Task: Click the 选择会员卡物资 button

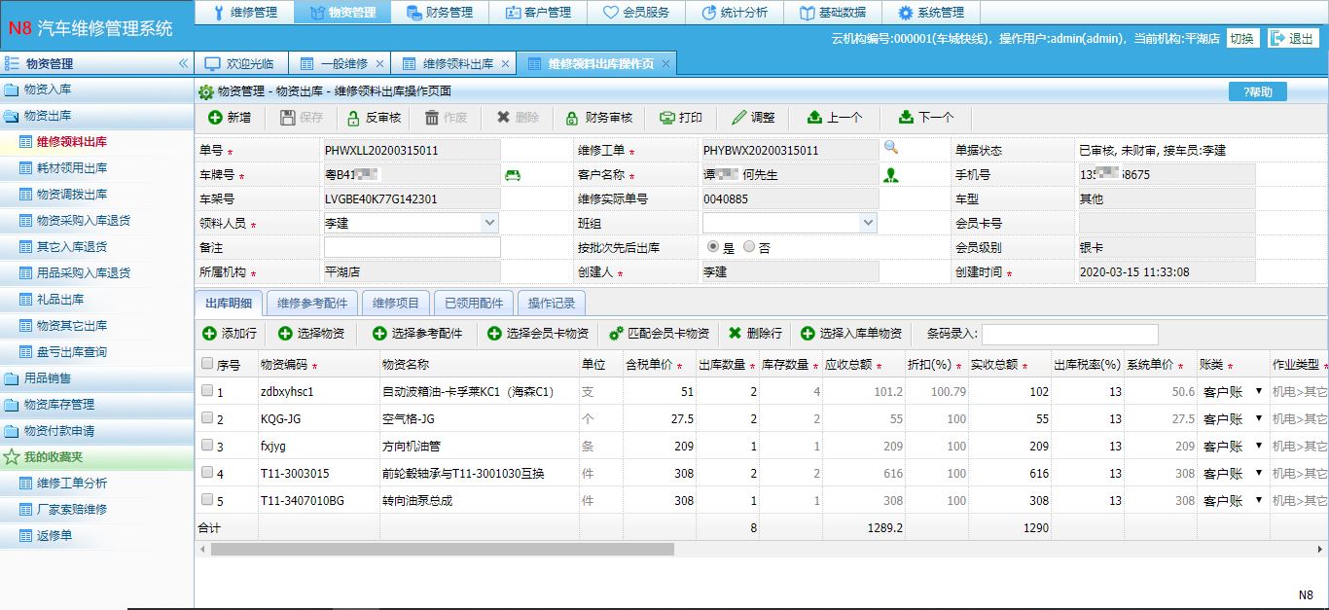Action: tap(538, 334)
